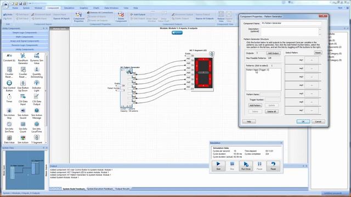Click the Delete All button
This screenshot has height=197, width=351.
pos(272,111)
